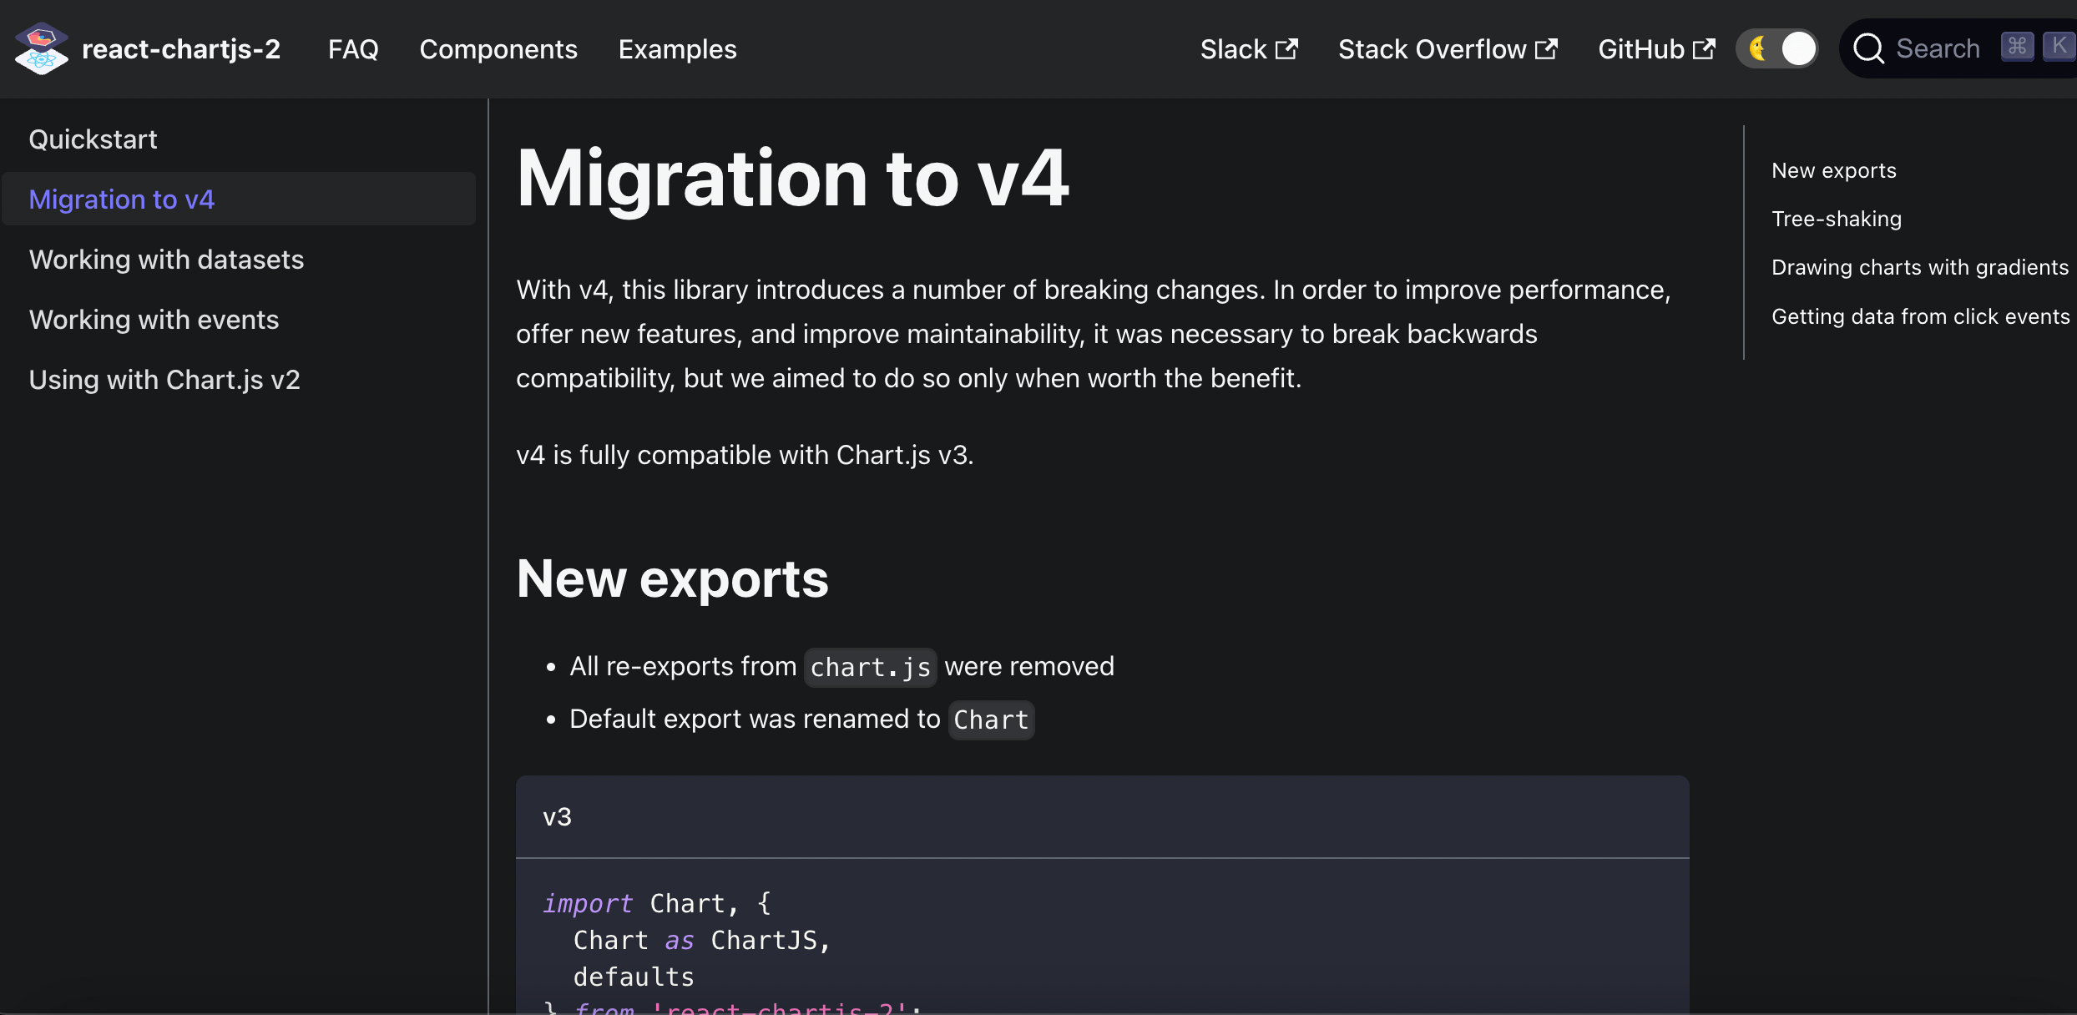Open Using with Chart.js v2 page
This screenshot has height=1015, width=2077.
point(164,380)
